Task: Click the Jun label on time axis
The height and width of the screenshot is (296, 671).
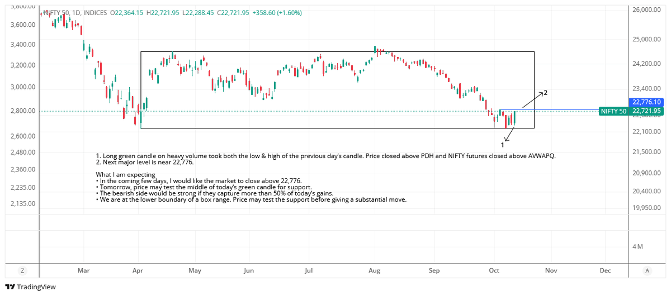Action: [x=249, y=270]
